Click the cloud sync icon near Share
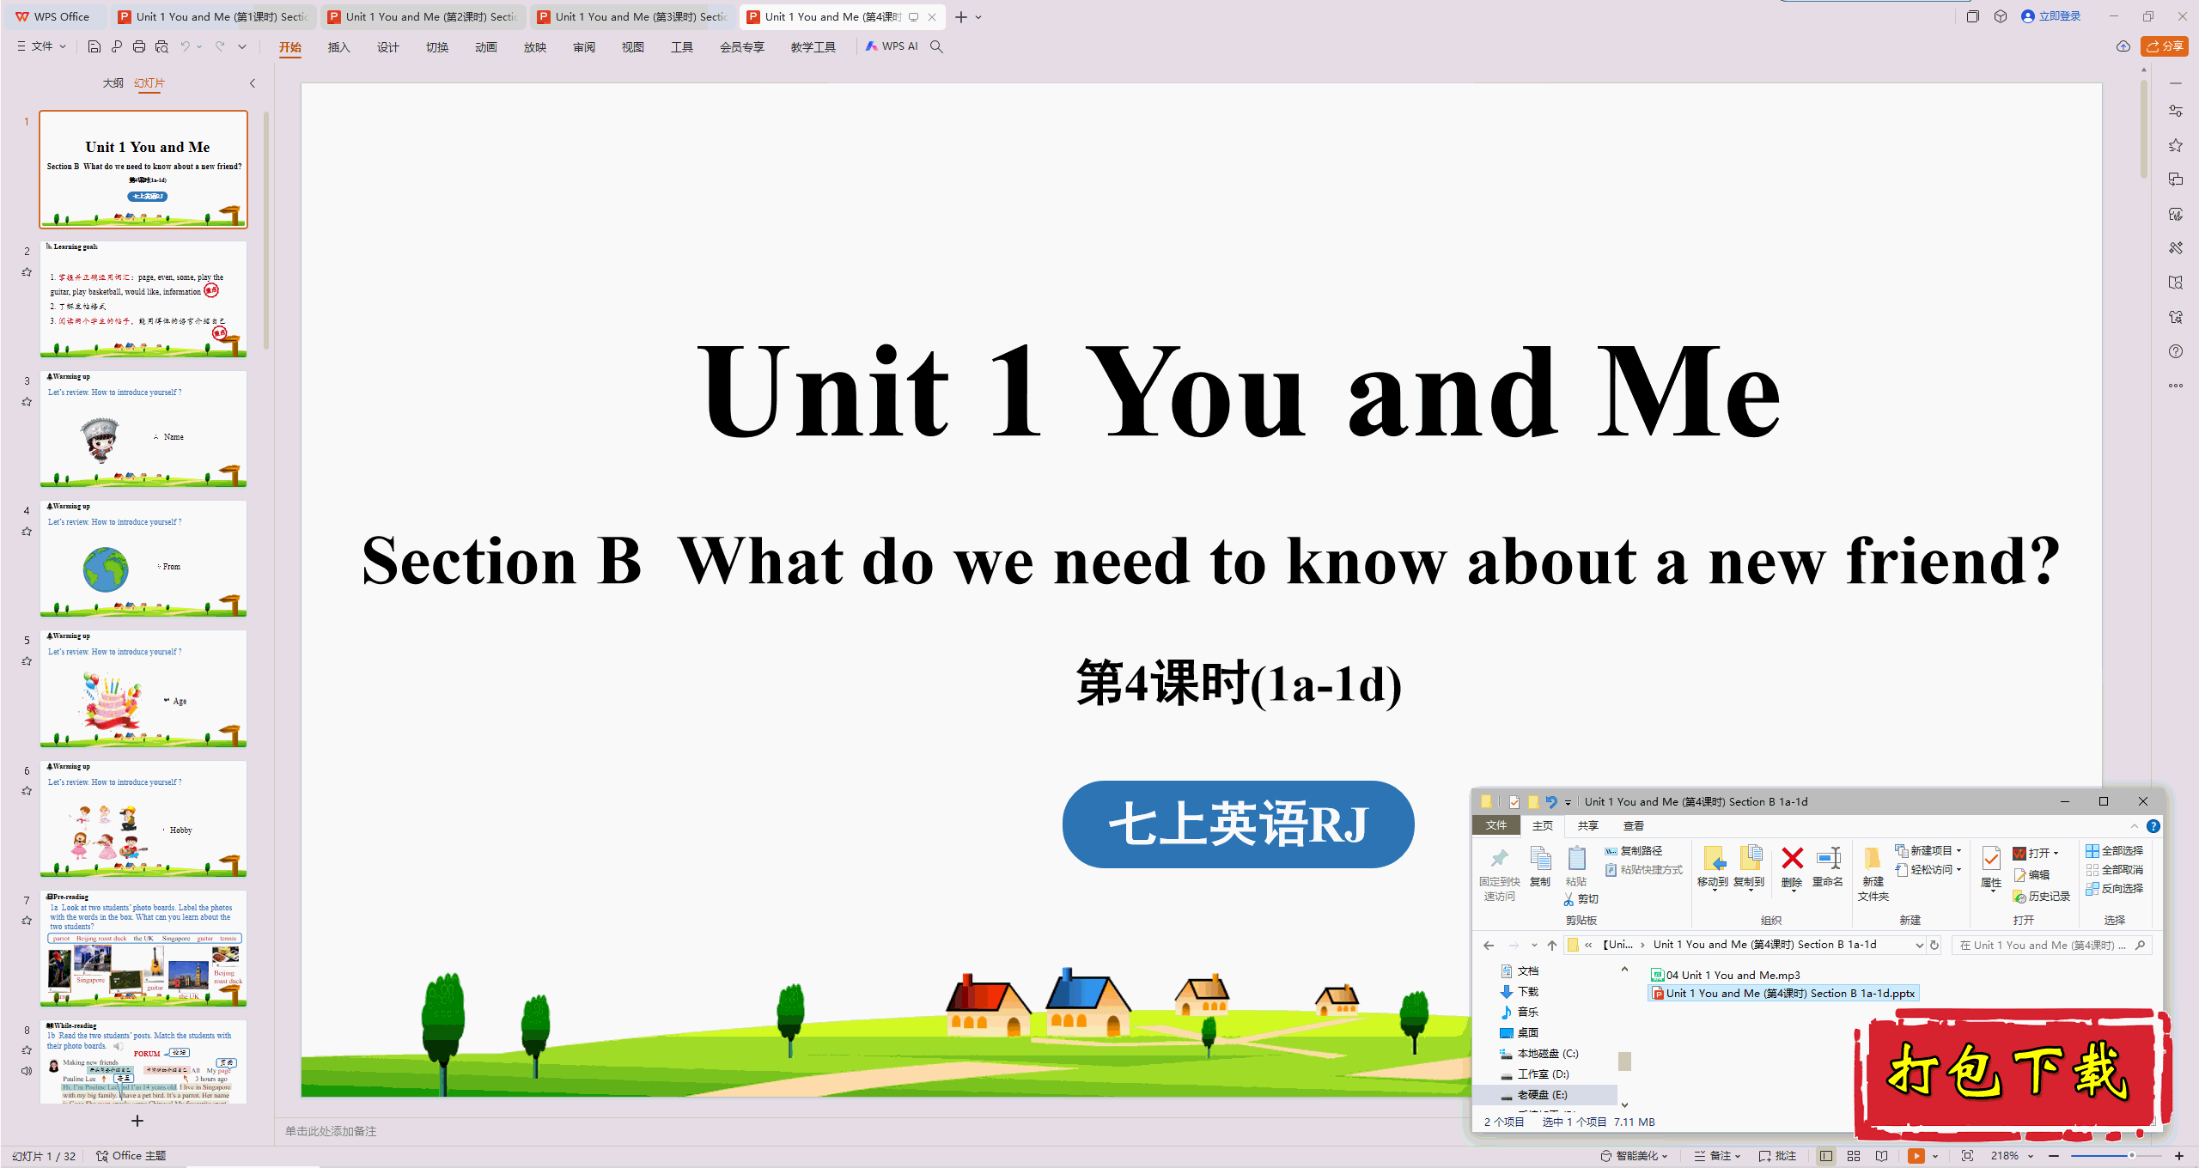Image resolution: width=2199 pixels, height=1168 pixels. point(2123,46)
